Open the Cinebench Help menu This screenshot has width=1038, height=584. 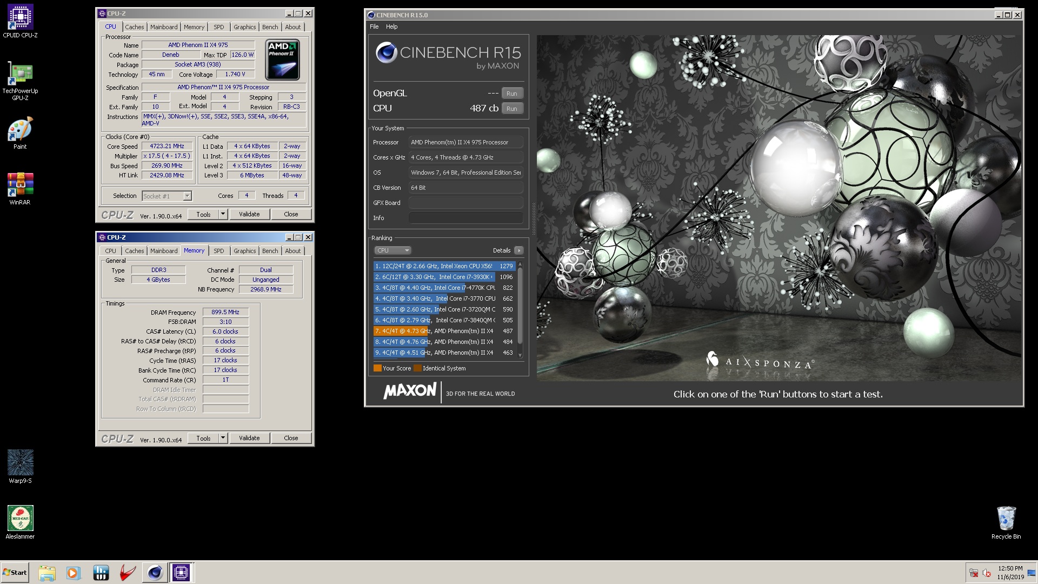coord(391,26)
